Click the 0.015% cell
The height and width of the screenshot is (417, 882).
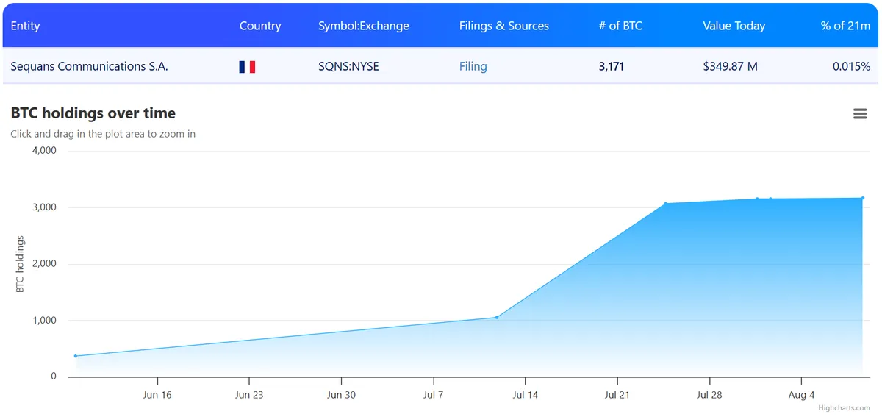(x=851, y=66)
